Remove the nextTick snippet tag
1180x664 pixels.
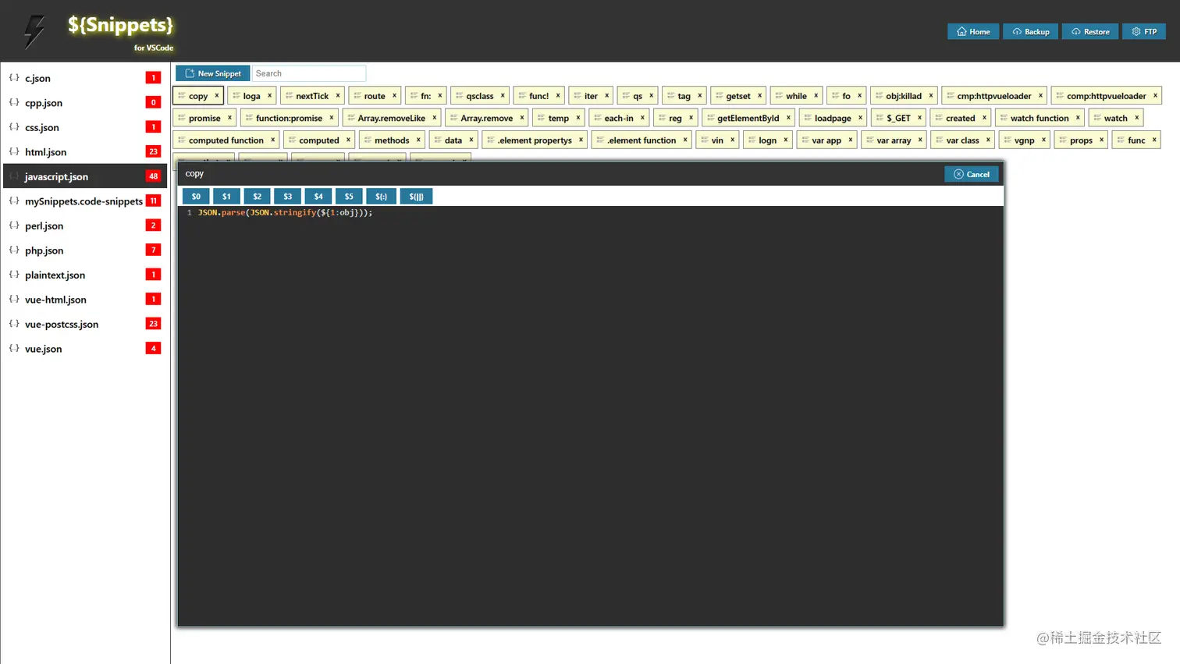coord(338,95)
